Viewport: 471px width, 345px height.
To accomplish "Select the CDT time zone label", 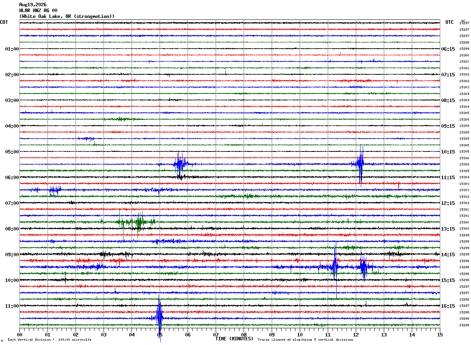I will [4, 22].
